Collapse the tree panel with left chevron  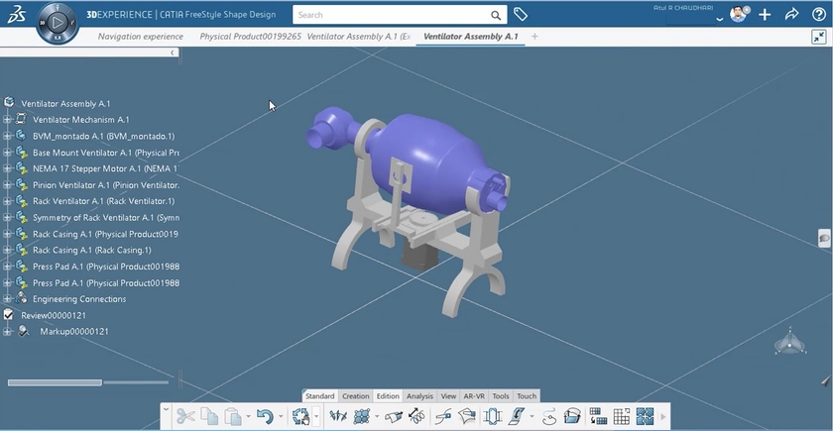174,53
